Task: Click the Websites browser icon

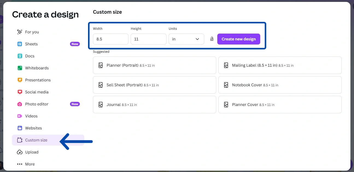Action: click(x=20, y=128)
